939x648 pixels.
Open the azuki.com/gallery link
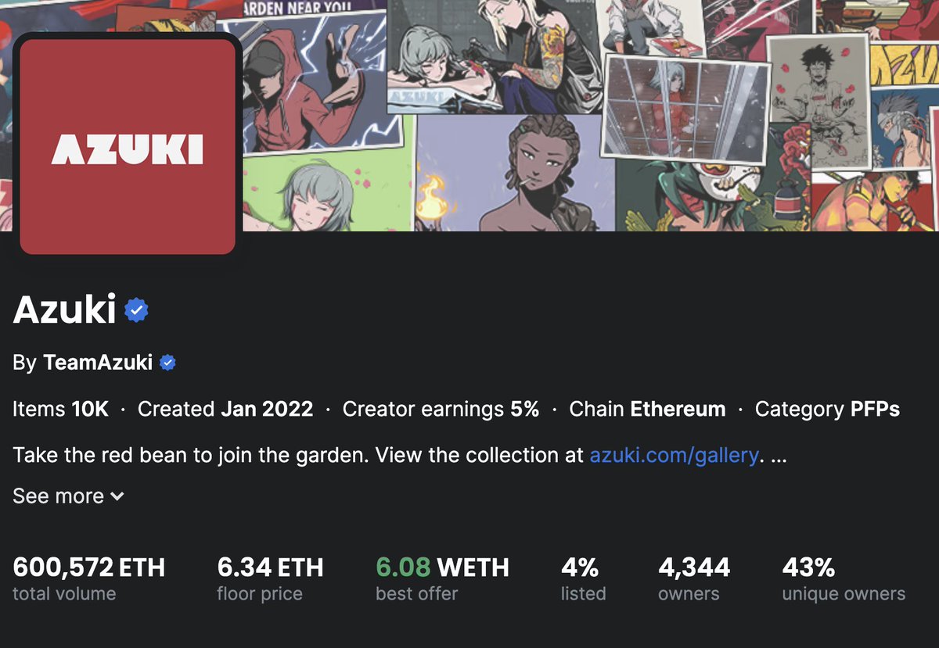click(x=673, y=455)
